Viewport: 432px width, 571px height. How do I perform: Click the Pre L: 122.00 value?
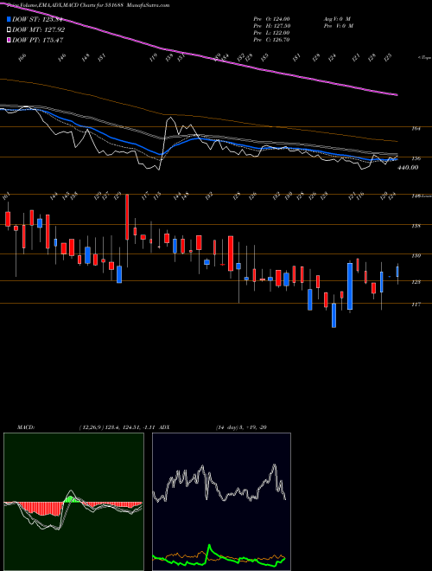pyautogui.click(x=271, y=33)
